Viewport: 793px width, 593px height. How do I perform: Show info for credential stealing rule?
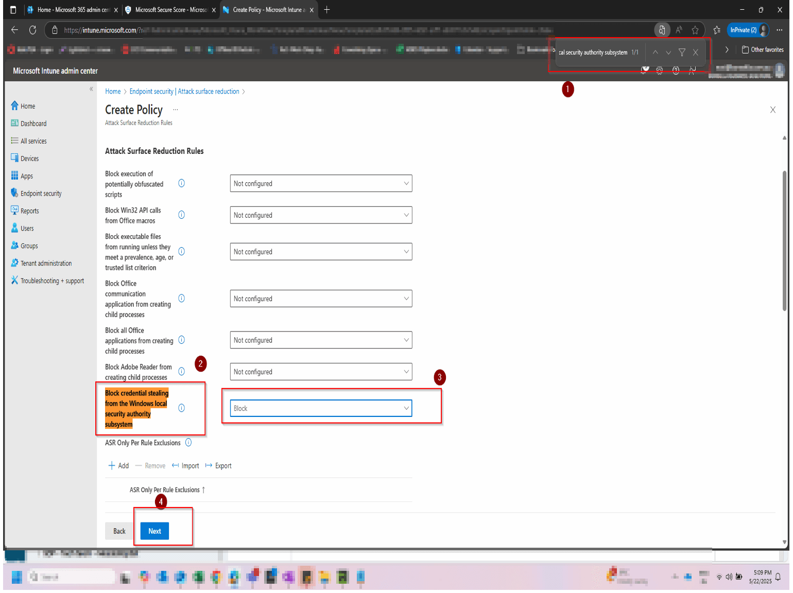coord(182,408)
